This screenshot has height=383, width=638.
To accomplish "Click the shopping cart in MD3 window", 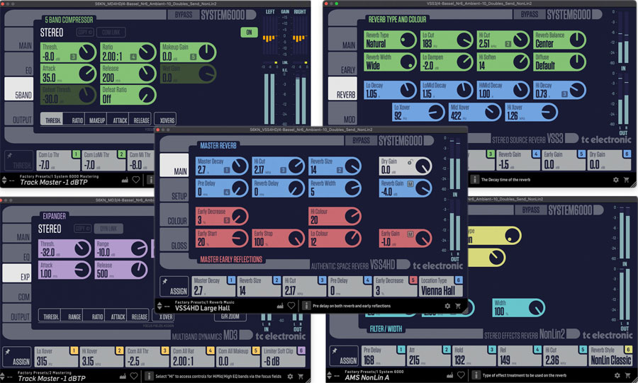I will 301,377.
